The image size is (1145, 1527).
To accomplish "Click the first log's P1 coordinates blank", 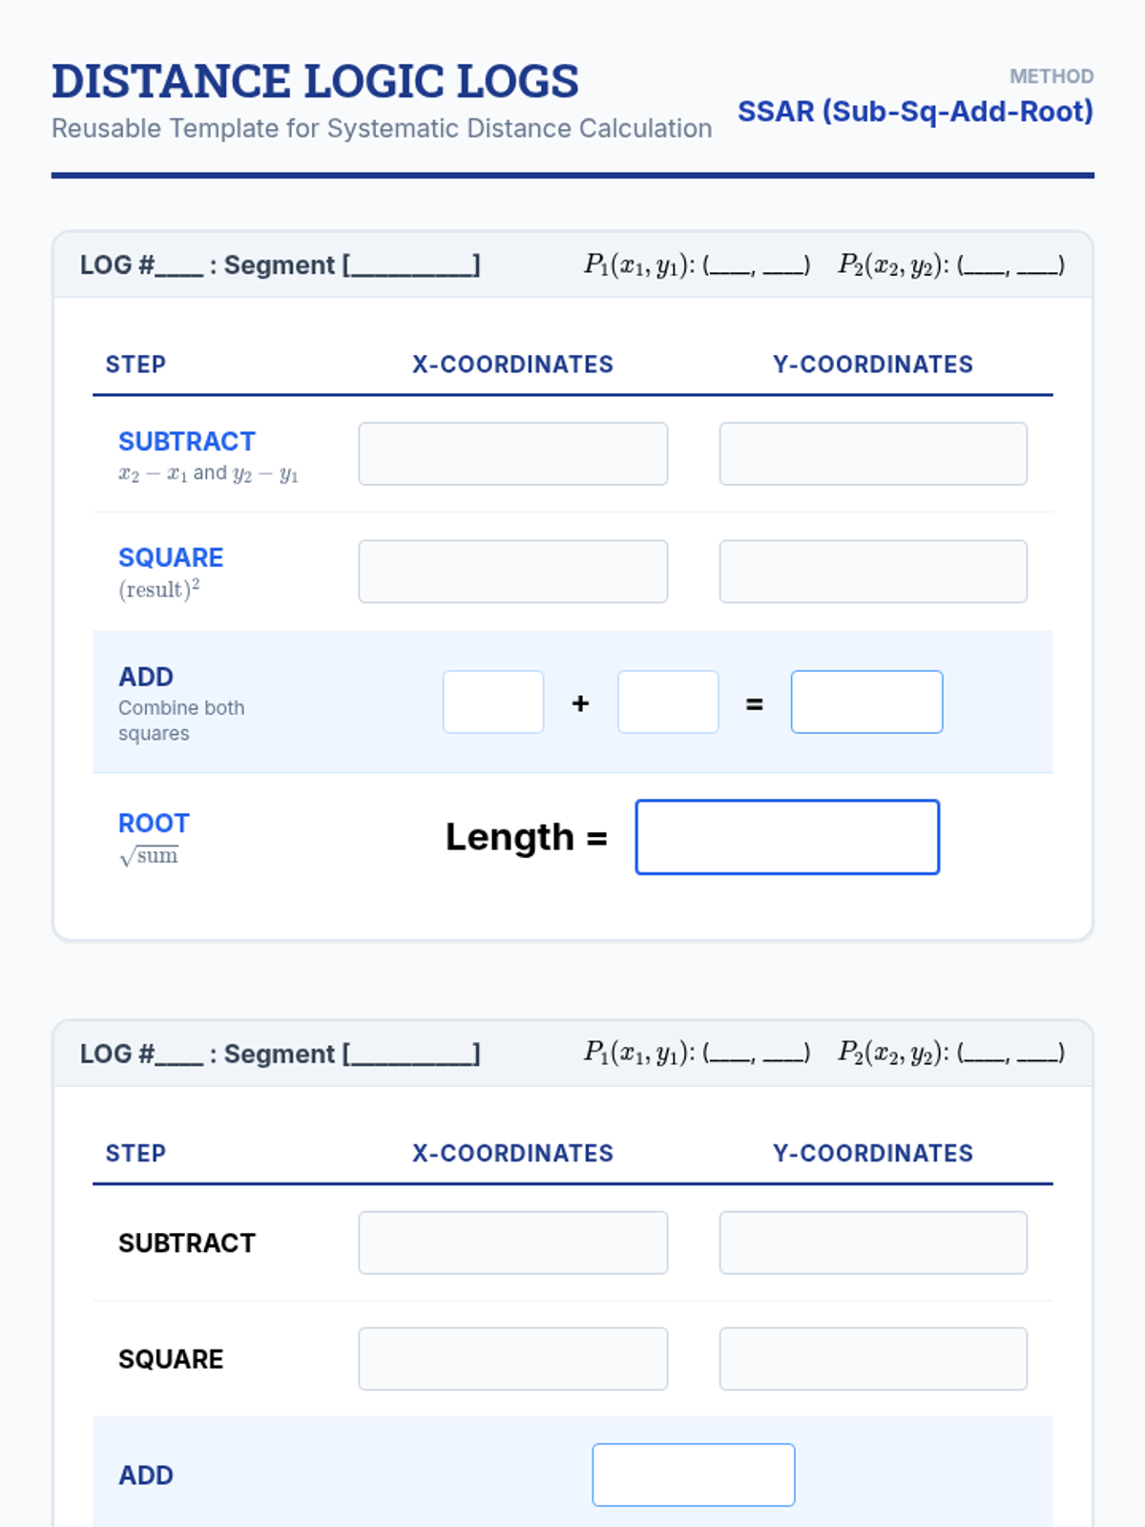I will click(757, 266).
